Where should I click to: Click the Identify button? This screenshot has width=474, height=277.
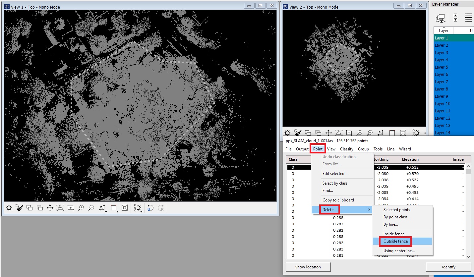tap(448, 267)
